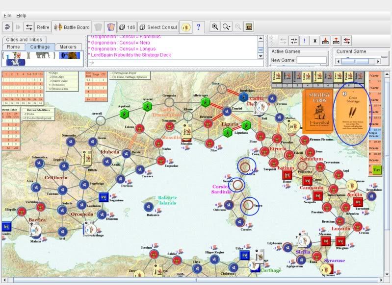392x285 pixels.
Task: Click the New Game text field
Action: pos(312,60)
